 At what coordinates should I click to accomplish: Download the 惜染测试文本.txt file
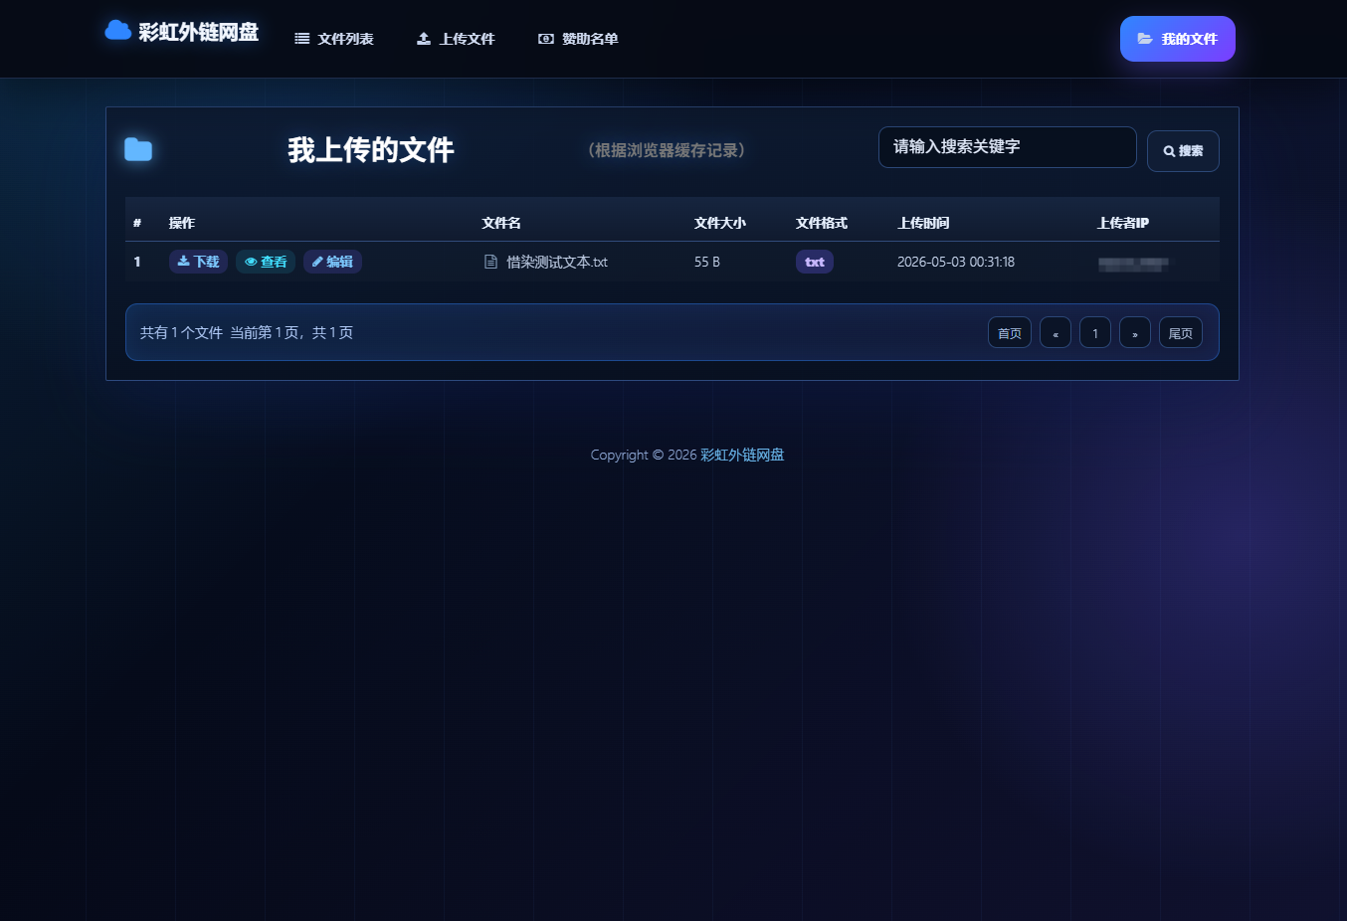coord(198,262)
